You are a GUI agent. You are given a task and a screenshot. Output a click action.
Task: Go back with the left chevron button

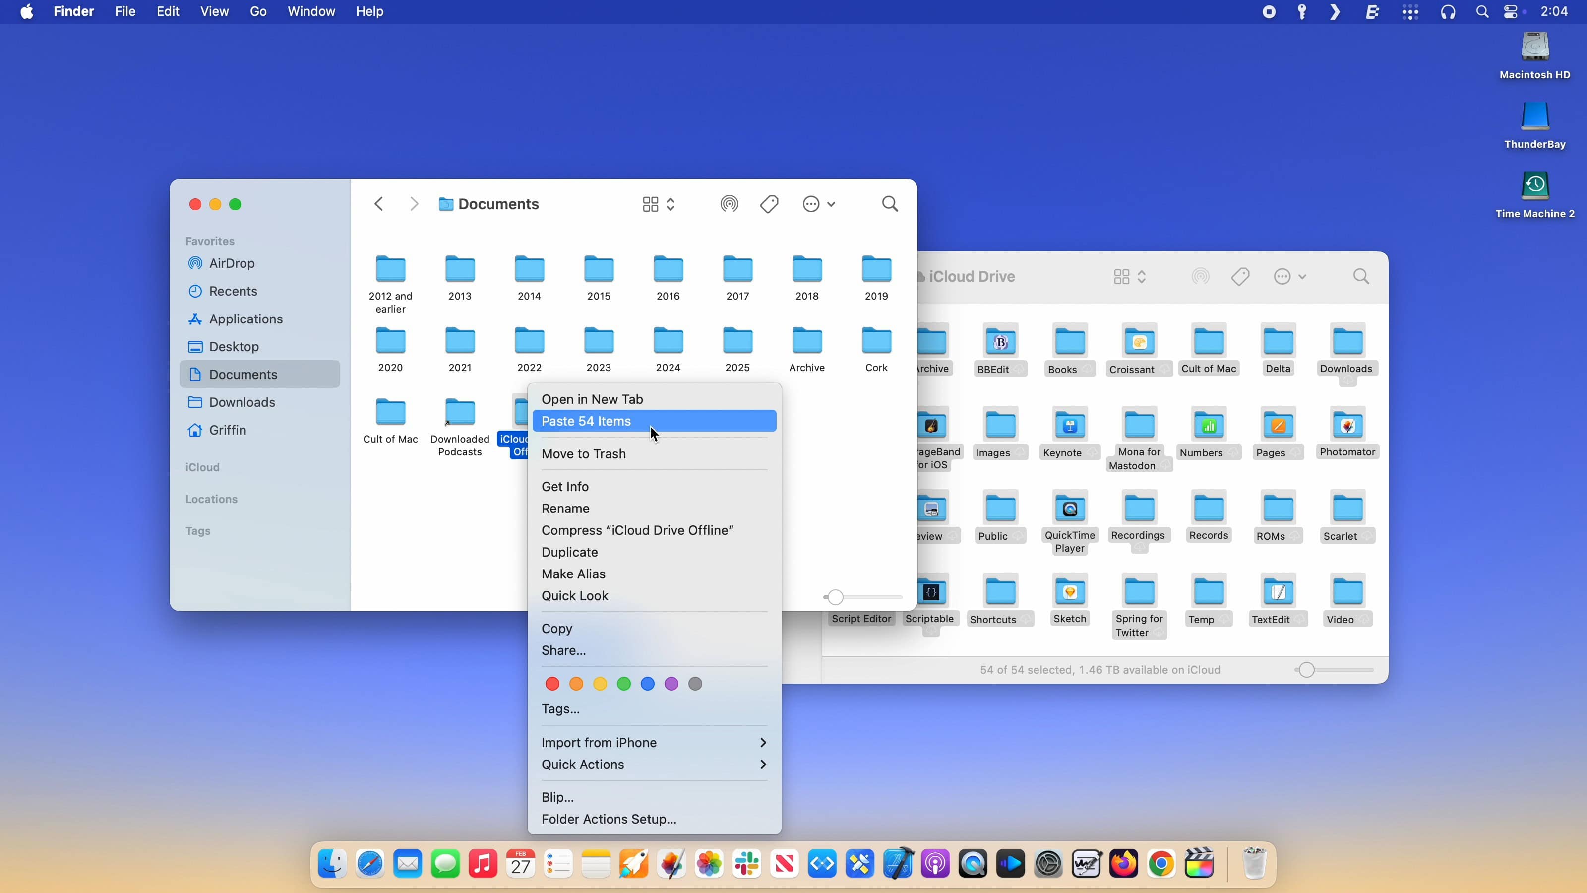pos(379,204)
